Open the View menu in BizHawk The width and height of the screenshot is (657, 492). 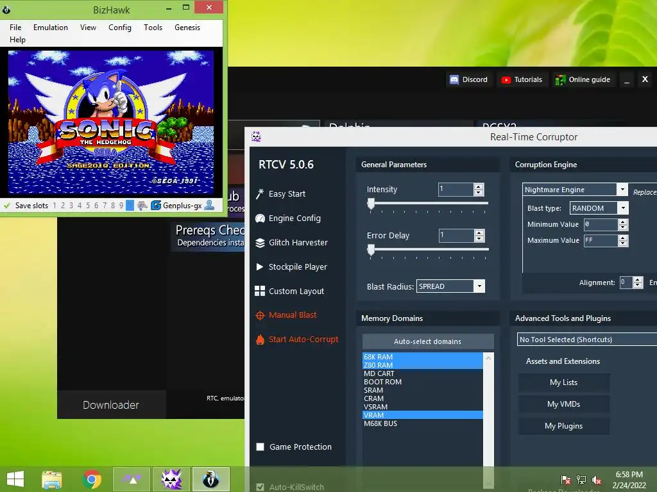pos(88,27)
